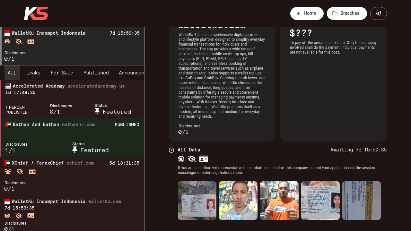This screenshot has height=231, width=411.
Task: Click the pin icon in Nathan And Nathan entry
Action: [75, 150]
